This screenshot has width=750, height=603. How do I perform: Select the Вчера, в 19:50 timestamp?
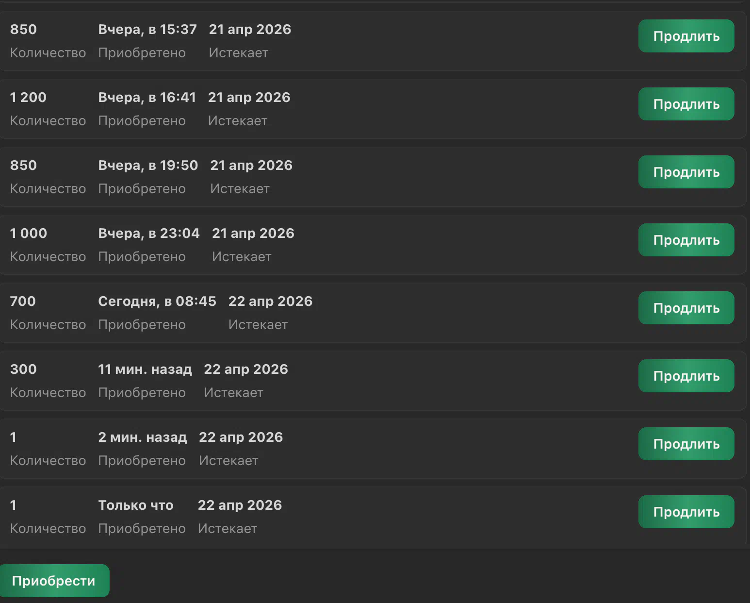[148, 166]
